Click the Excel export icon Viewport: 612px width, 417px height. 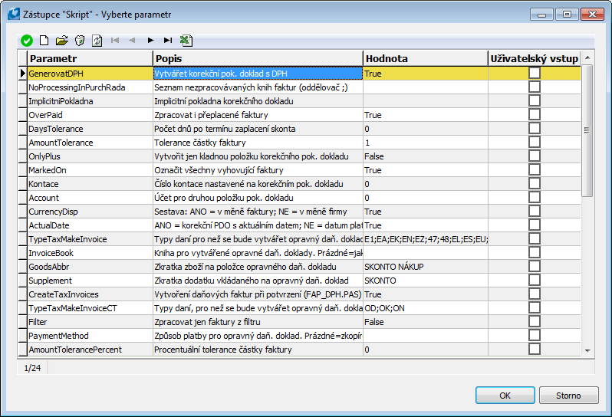point(186,40)
